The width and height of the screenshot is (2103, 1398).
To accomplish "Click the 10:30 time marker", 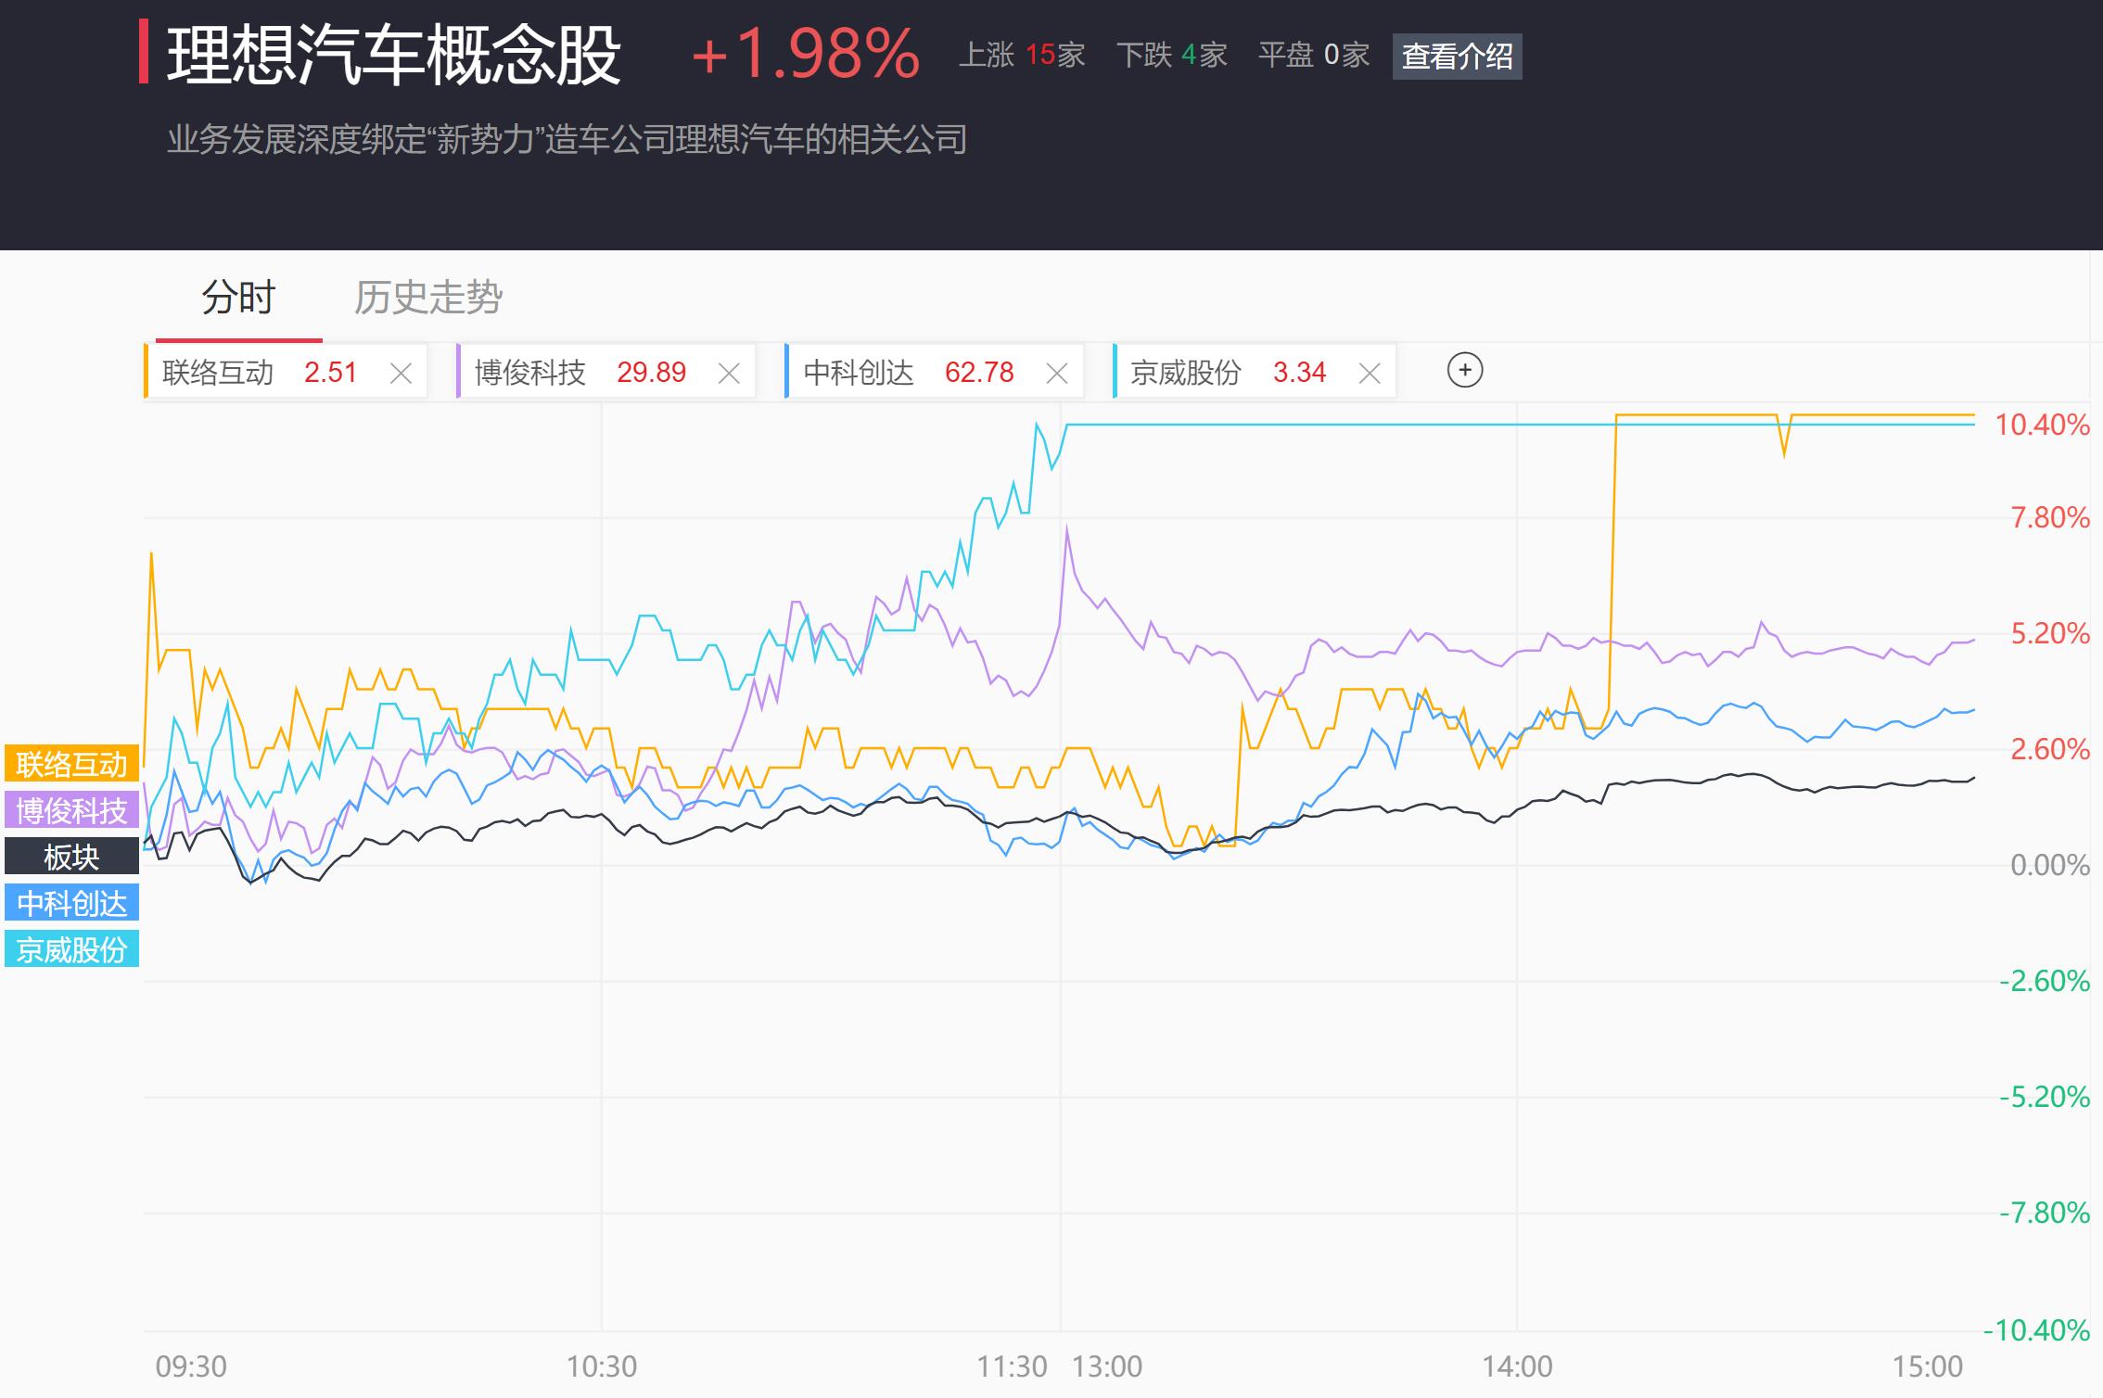I will (x=602, y=1366).
